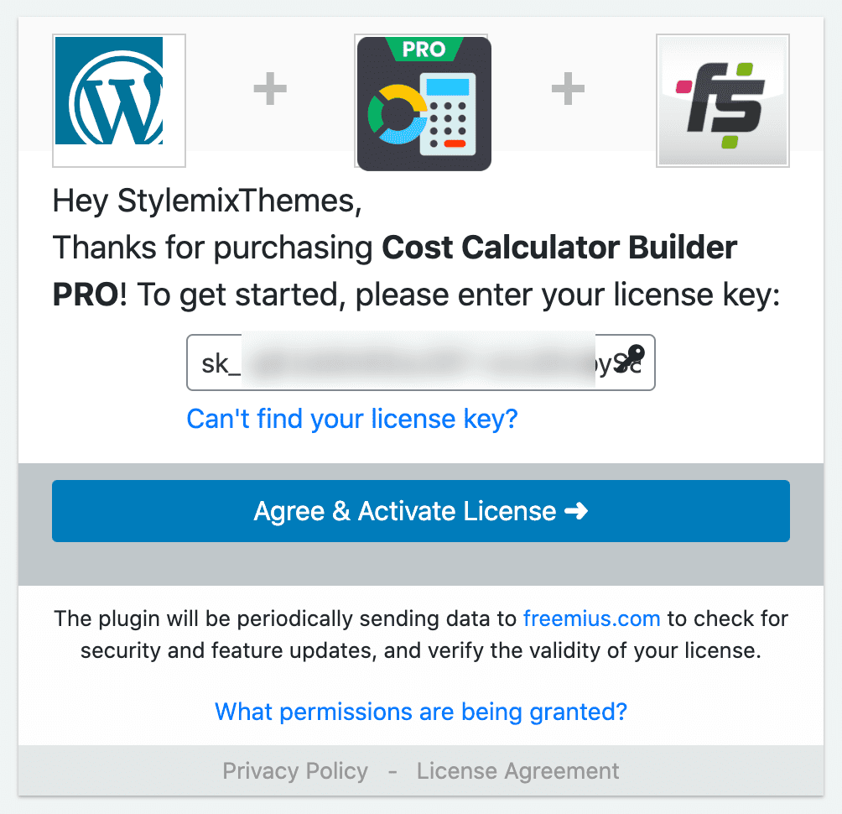Open the Privacy Policy link
The height and width of the screenshot is (814, 842).
tap(295, 770)
